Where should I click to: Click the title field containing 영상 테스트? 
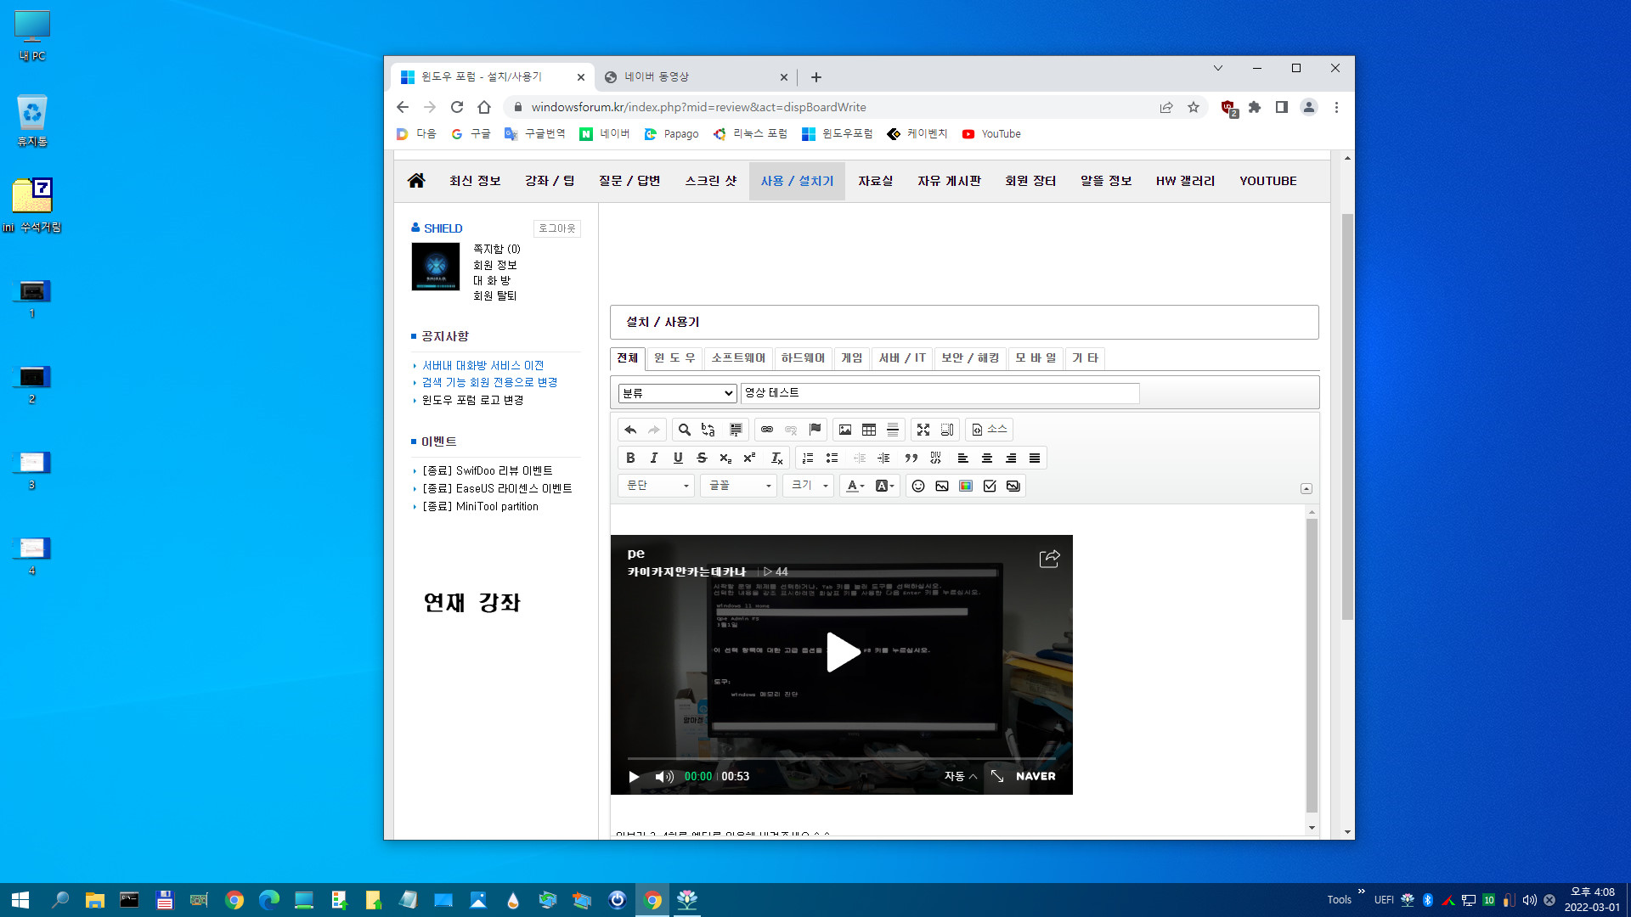coord(940,393)
